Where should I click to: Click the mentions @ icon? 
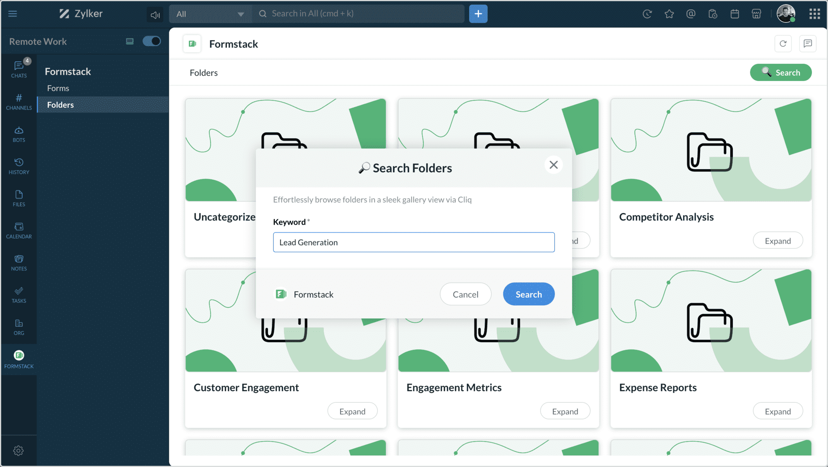click(x=691, y=14)
